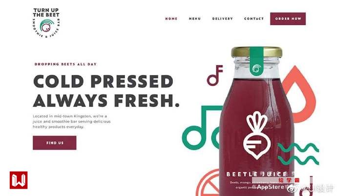
Task: Click the Find Us button
Action: 55,143
